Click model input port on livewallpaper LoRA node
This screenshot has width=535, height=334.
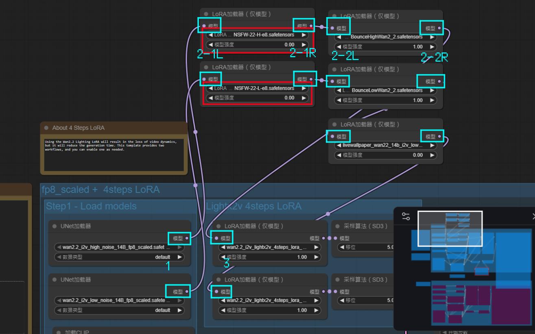pos(333,137)
